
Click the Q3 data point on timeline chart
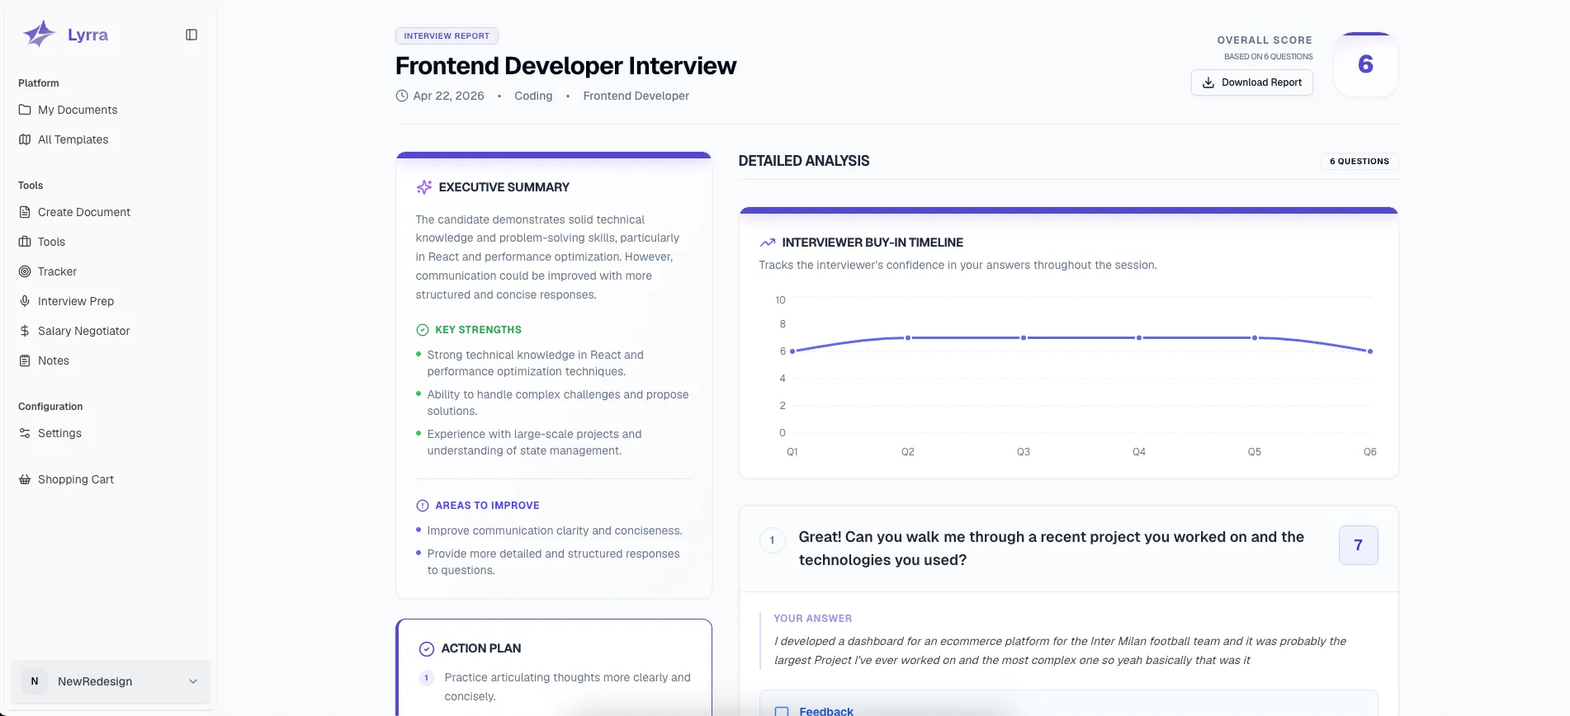click(1024, 337)
